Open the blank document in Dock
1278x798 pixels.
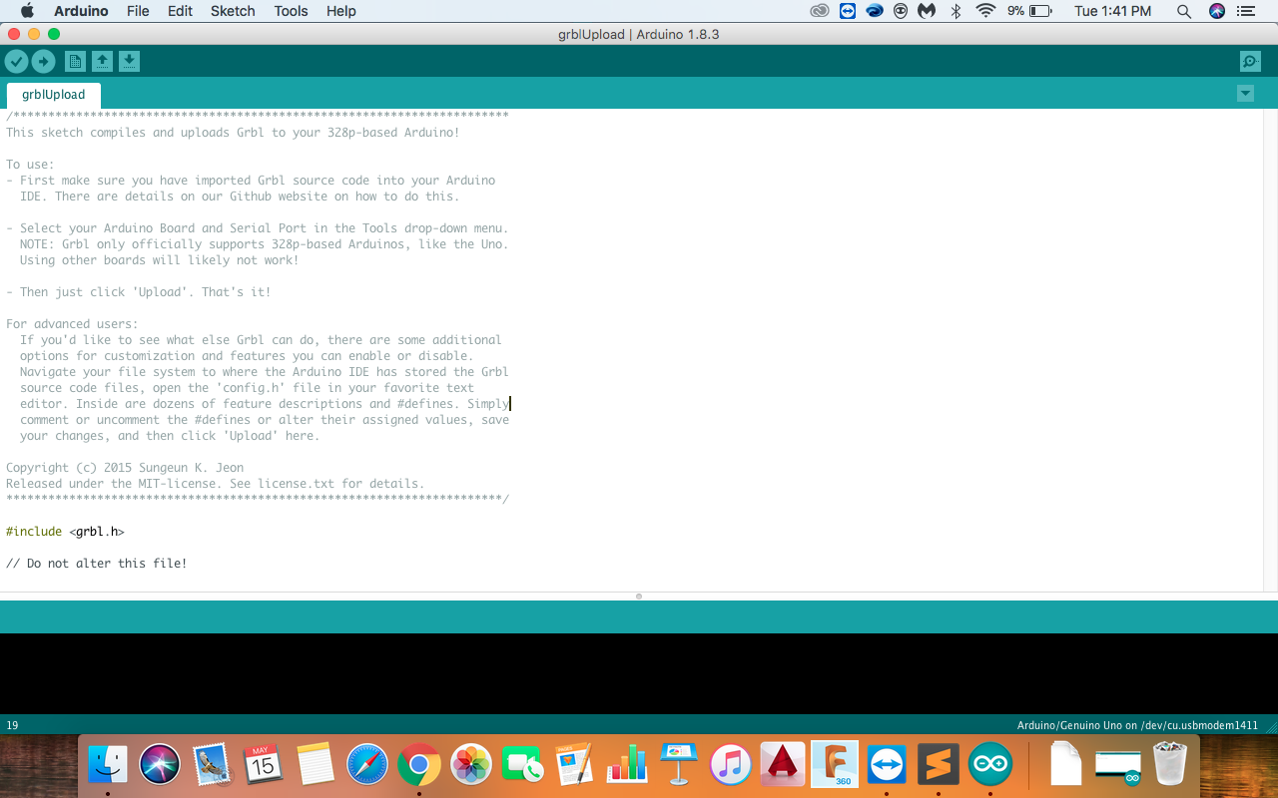click(1066, 765)
